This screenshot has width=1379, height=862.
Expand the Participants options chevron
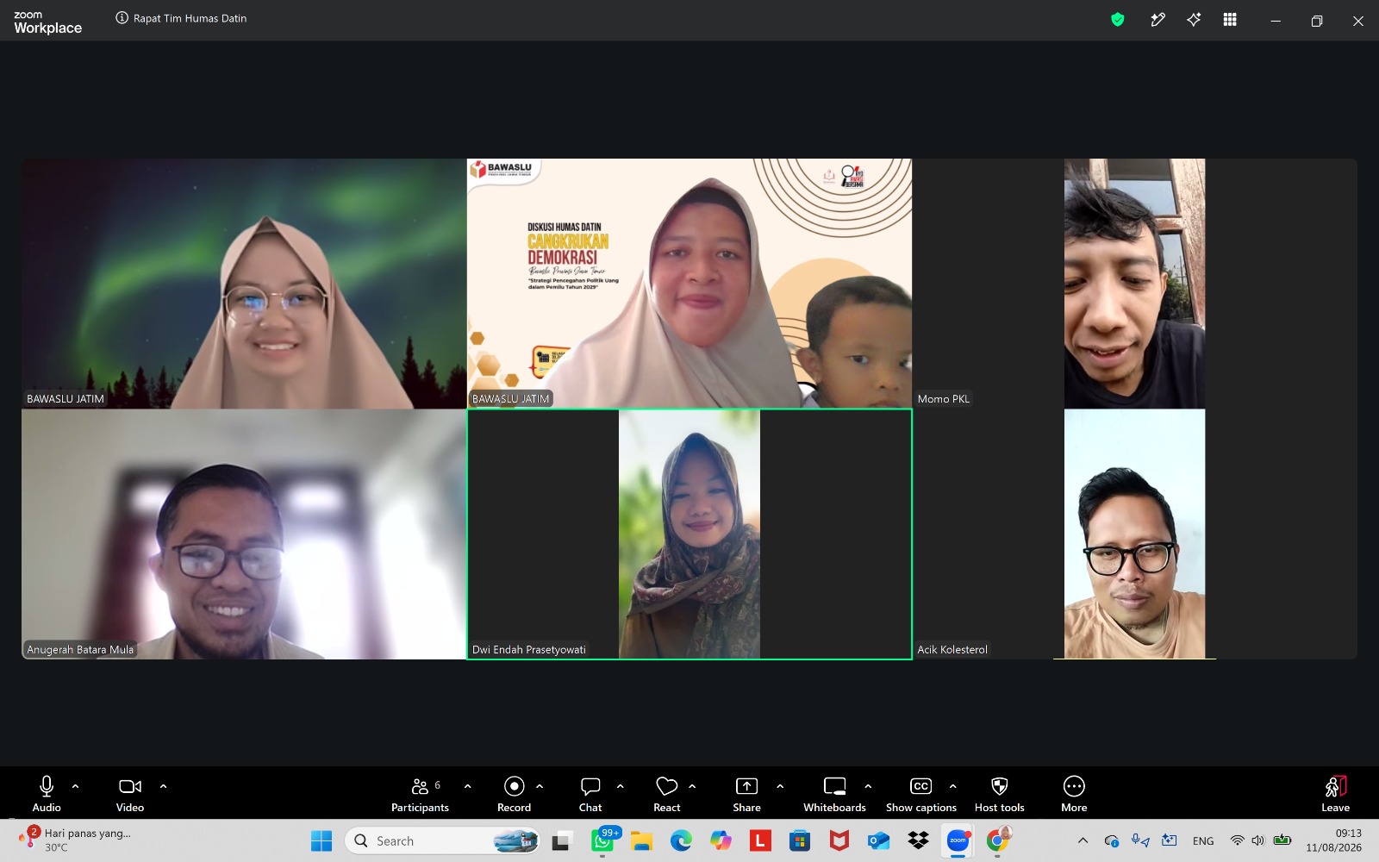click(467, 786)
